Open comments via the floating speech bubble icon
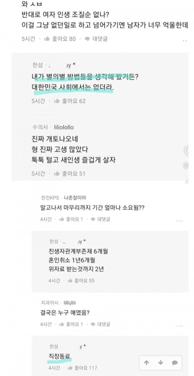 (174, 363)
